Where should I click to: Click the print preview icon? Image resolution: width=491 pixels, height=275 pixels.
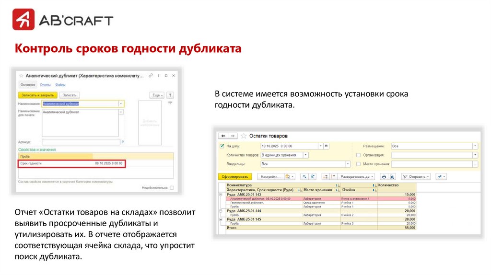pos(392,177)
